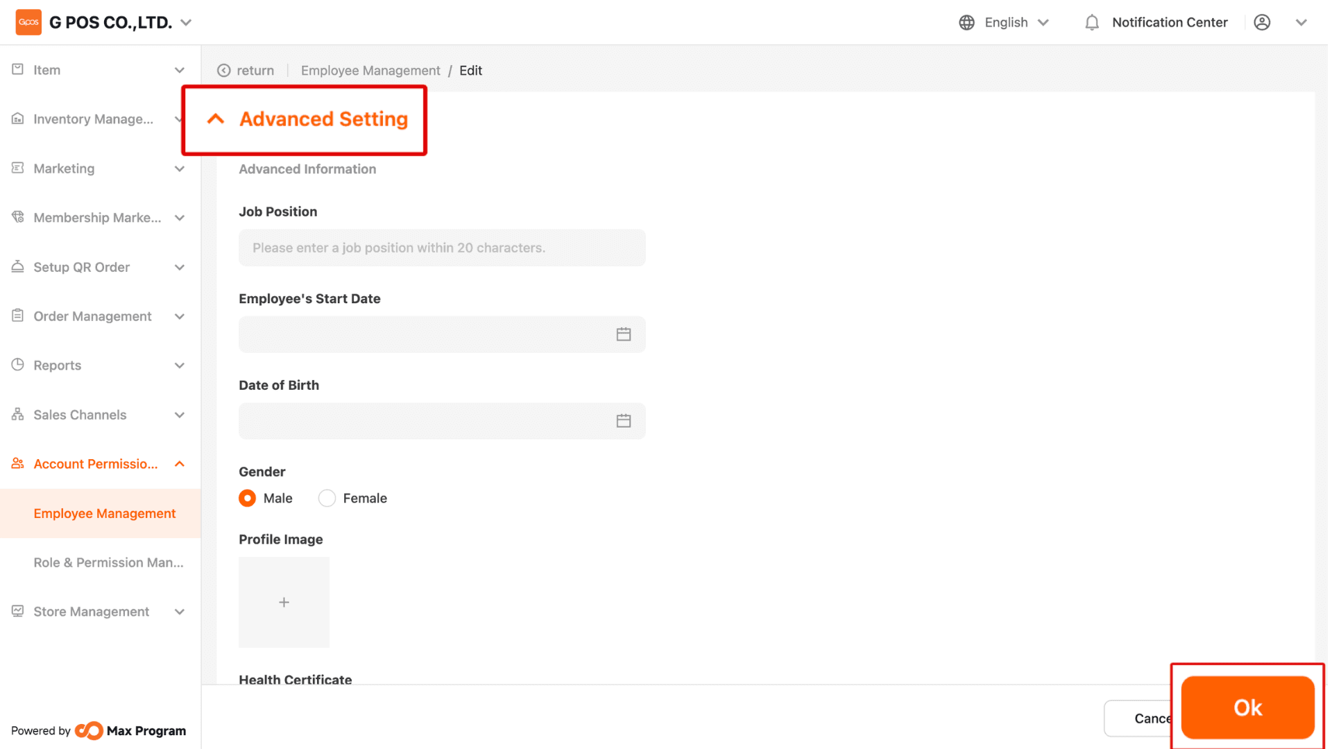Screen dimensions: 1332x749
Task: Collapse the Account Permission chevron
Action: [180, 464]
